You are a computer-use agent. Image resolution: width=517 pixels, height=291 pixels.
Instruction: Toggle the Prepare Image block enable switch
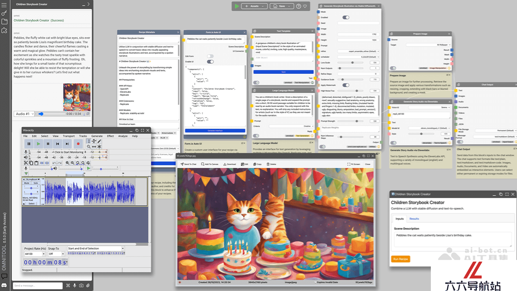(393, 68)
